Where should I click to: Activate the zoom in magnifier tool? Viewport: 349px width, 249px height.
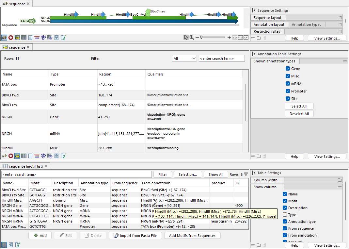click(192, 38)
